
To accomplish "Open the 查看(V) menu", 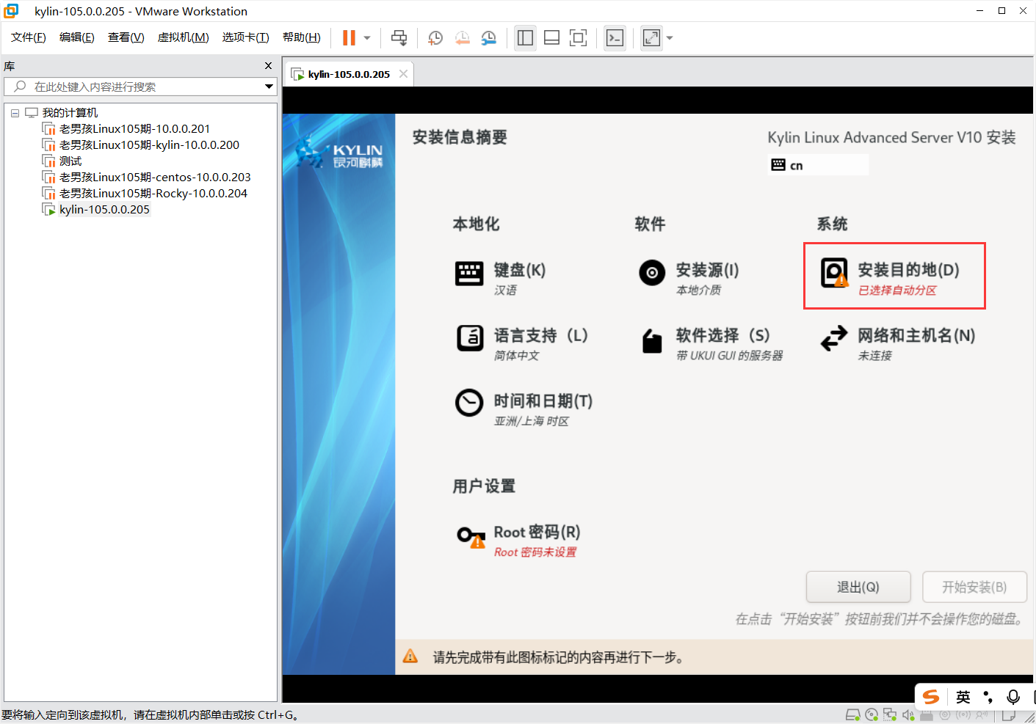I will click(x=126, y=37).
